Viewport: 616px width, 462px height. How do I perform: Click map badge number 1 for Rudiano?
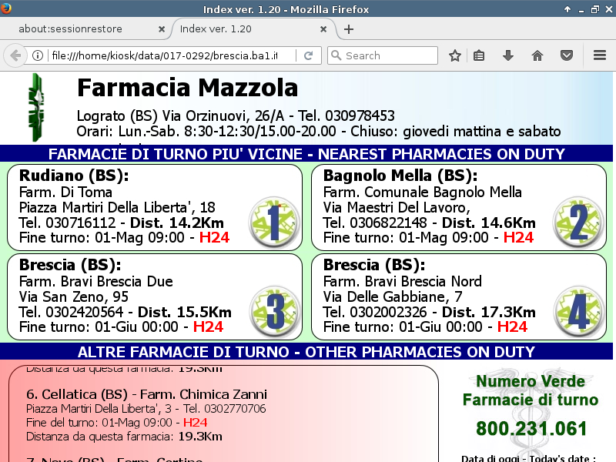click(x=274, y=222)
